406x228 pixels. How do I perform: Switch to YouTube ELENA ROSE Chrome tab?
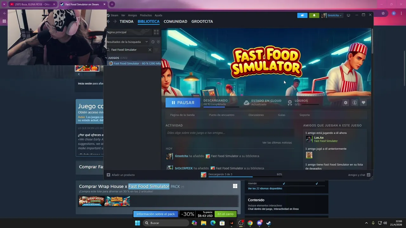pyautogui.click(x=33, y=4)
